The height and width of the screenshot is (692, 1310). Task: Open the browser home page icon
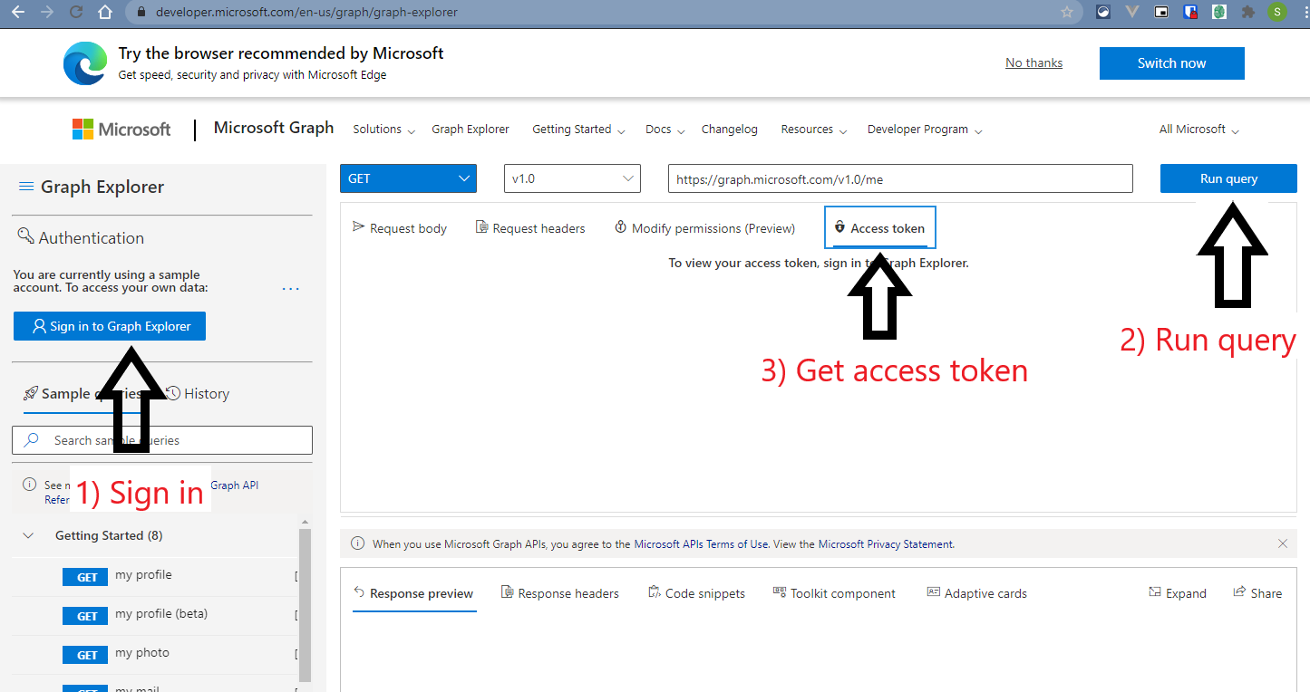(x=105, y=13)
